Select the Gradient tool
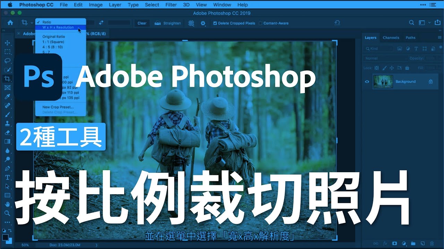Screen dimensions: 444x249 coord(7,141)
